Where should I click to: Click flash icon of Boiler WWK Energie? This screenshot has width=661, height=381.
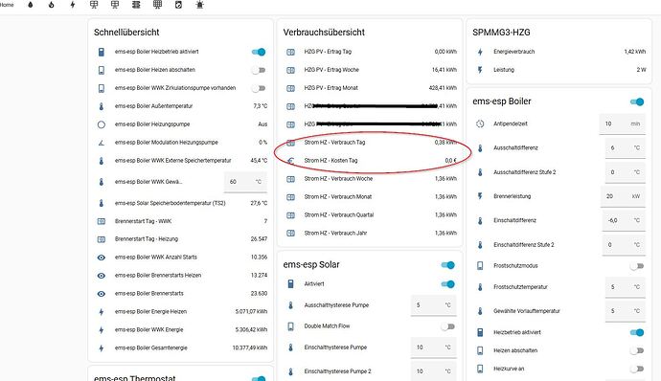click(x=102, y=330)
